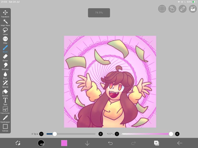Increase brush thickness with plus button

[101, 134]
